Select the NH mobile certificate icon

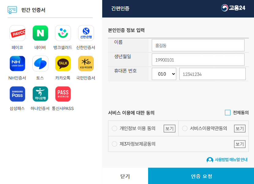17,64
